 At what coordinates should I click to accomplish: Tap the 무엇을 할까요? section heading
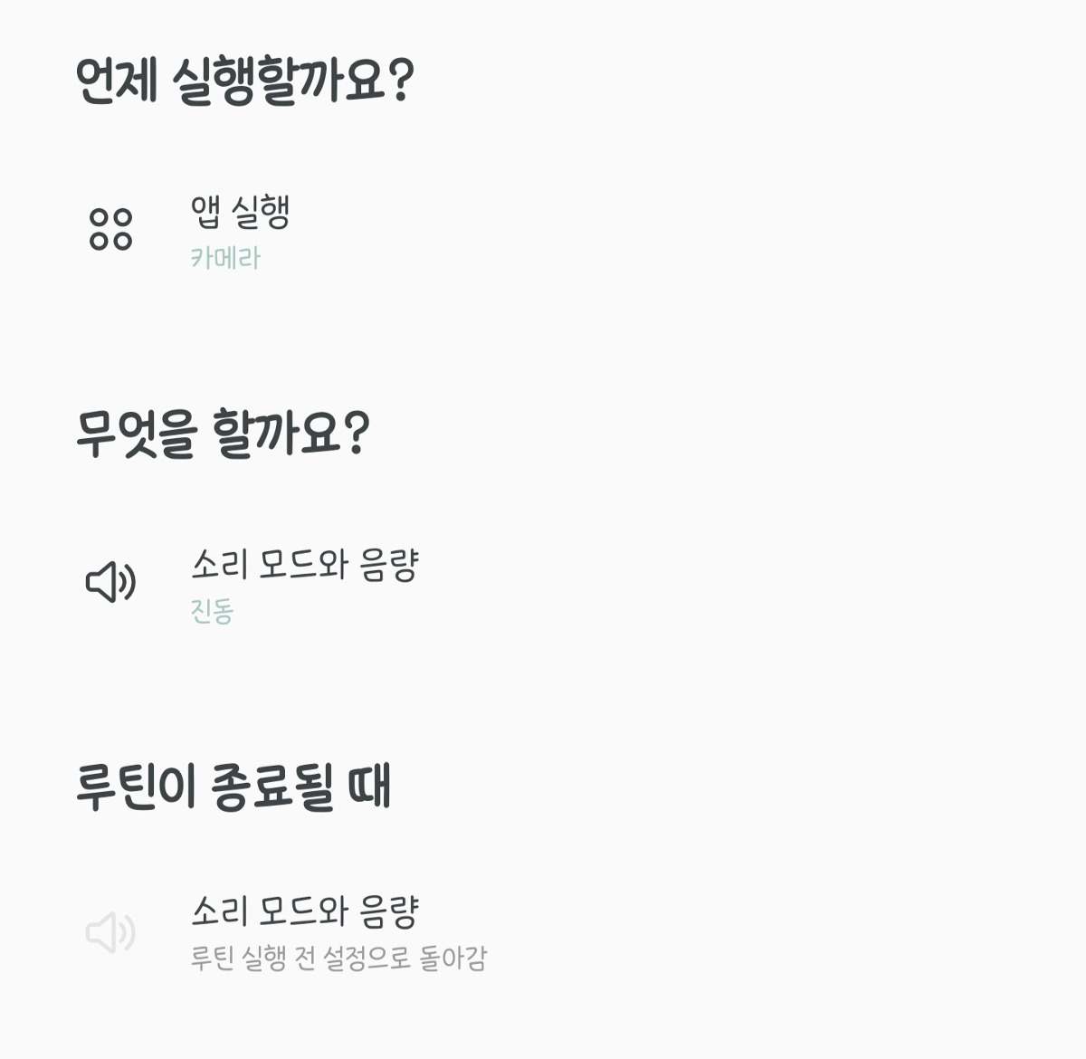(x=223, y=434)
